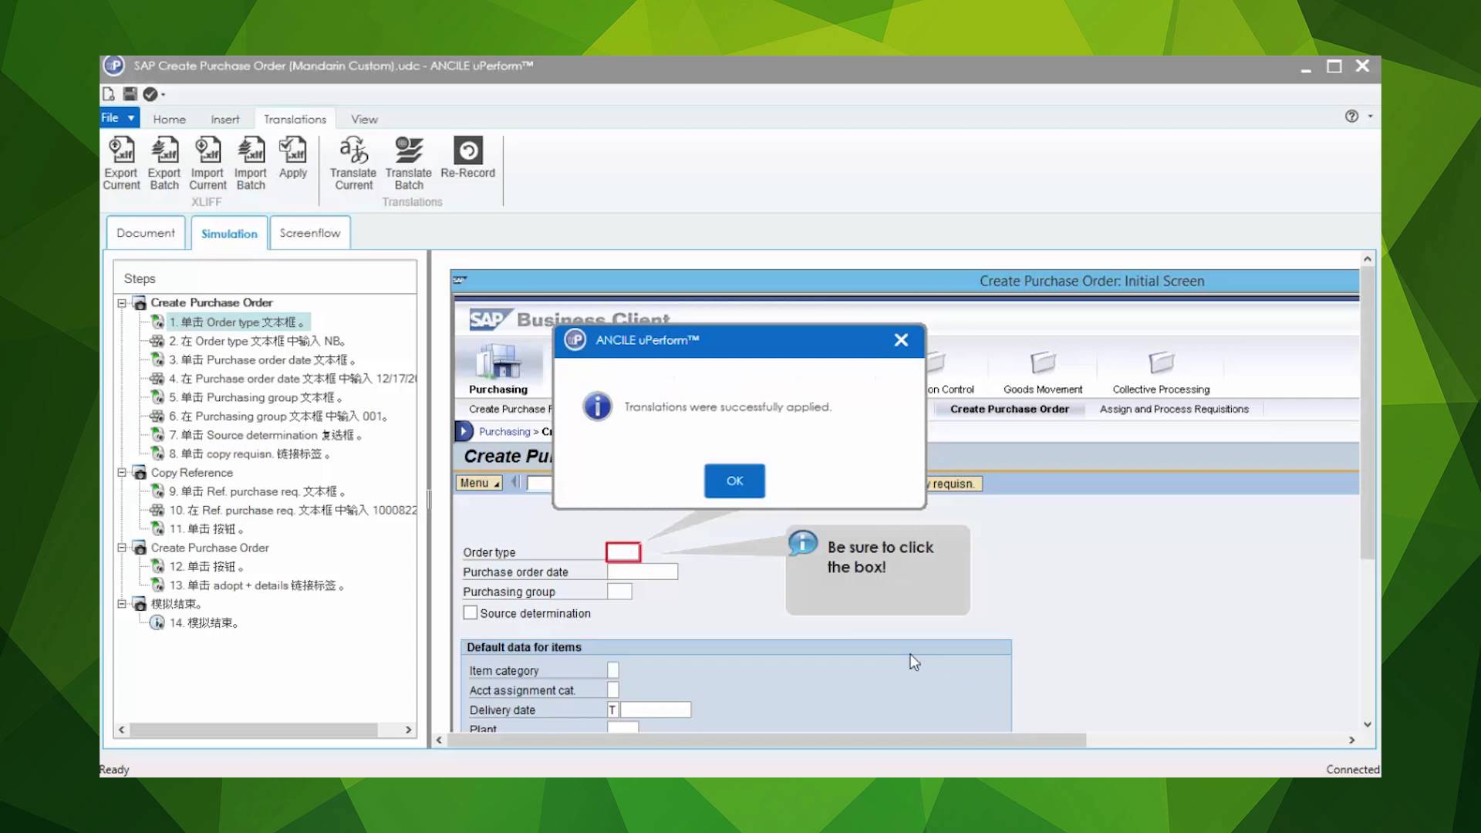Click the Order type input field

pyautogui.click(x=623, y=552)
